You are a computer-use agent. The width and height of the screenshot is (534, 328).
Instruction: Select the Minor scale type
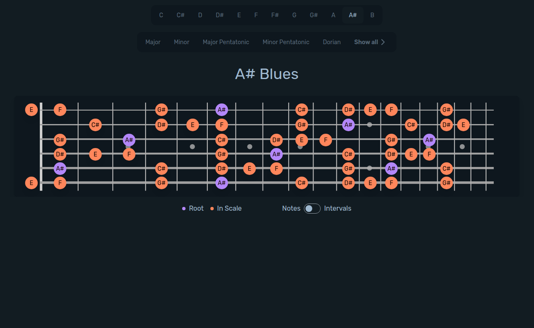point(181,42)
